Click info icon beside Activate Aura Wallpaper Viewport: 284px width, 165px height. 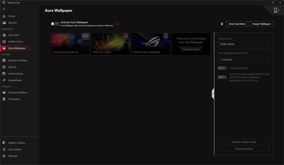[x=117, y=24]
